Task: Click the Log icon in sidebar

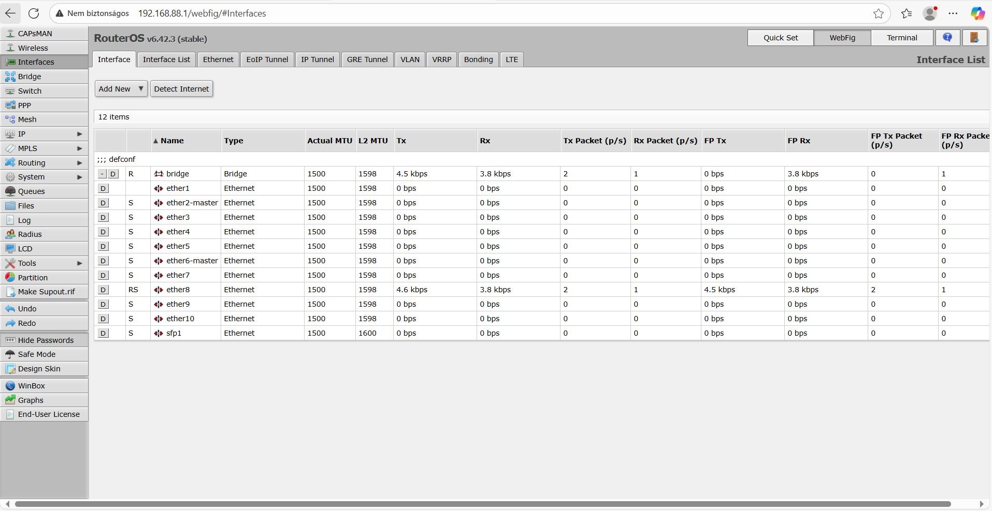Action: pyautogui.click(x=10, y=220)
